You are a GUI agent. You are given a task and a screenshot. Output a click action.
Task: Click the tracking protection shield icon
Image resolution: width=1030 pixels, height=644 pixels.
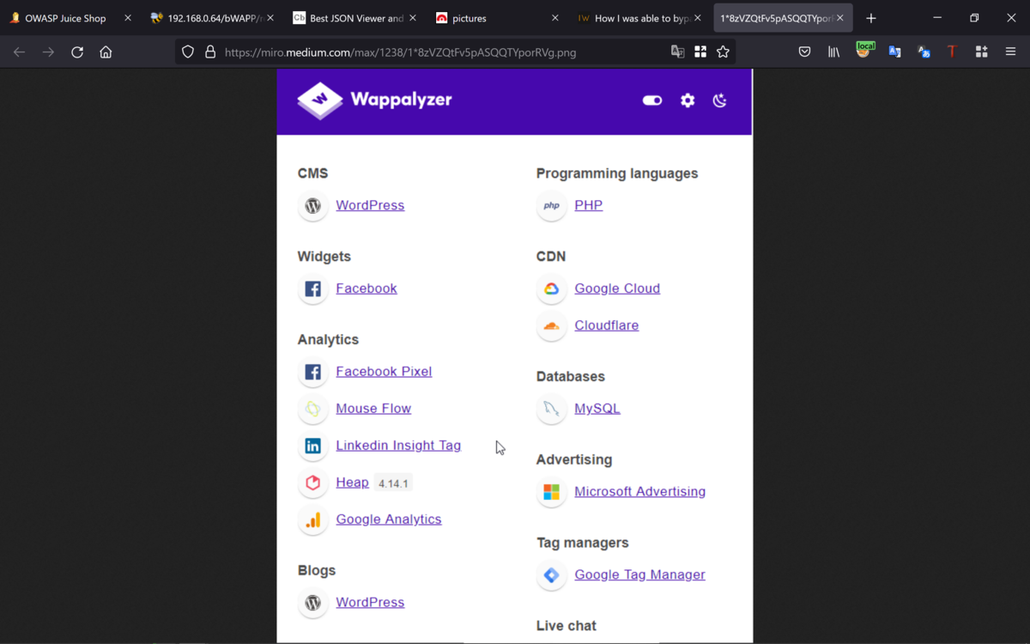[188, 52]
